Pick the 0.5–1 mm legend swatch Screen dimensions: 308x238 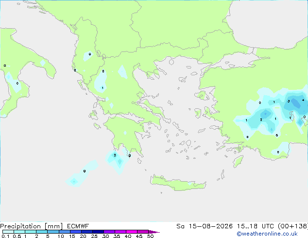pos(19,232)
